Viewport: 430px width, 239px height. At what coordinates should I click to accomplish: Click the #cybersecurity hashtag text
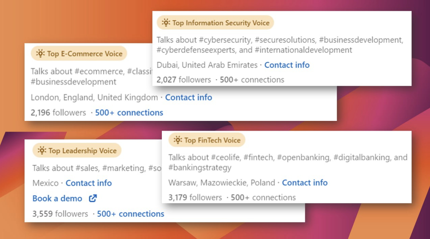pyautogui.click(x=225, y=40)
